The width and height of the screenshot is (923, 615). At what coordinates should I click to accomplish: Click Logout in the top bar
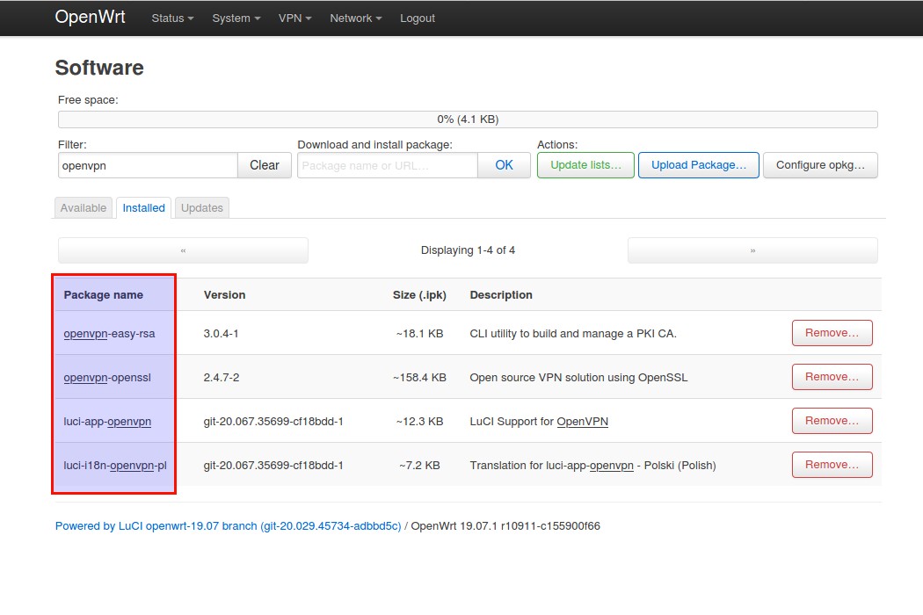click(418, 18)
